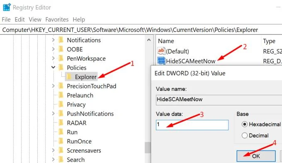Select the PenWorkspace folder icon
Screen dimensions: 282x163
coord(61,58)
